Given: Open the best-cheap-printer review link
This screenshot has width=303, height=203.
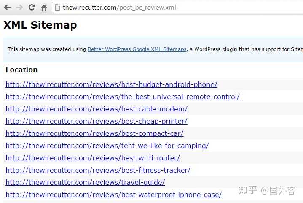Looking at the screenshot, I should (97, 121).
